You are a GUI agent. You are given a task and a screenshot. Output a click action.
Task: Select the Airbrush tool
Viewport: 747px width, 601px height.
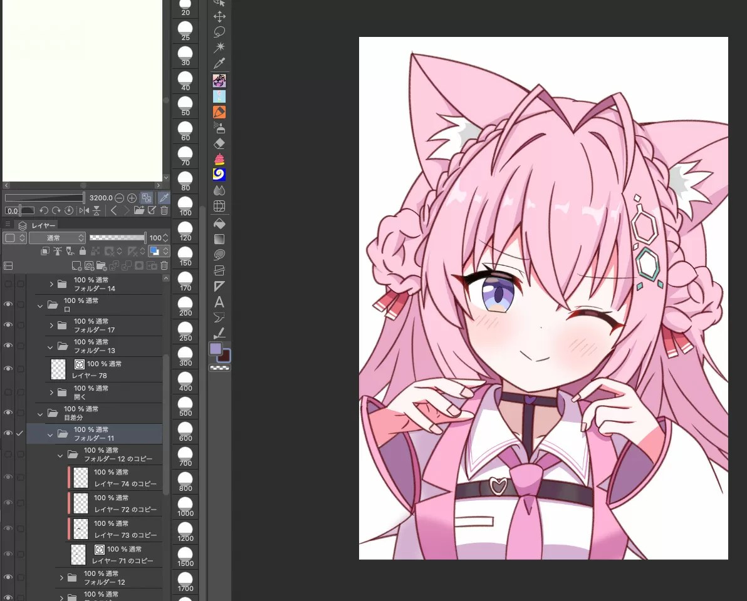[219, 128]
